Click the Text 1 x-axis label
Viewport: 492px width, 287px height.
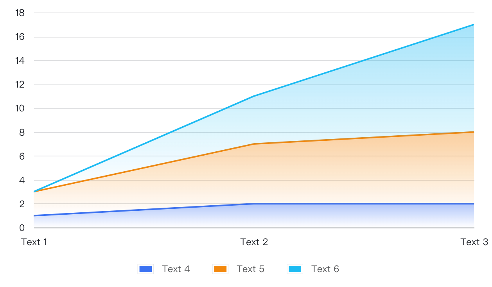tap(34, 242)
